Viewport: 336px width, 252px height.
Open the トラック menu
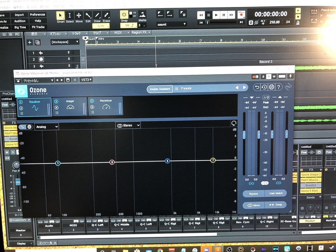coord(79,34)
